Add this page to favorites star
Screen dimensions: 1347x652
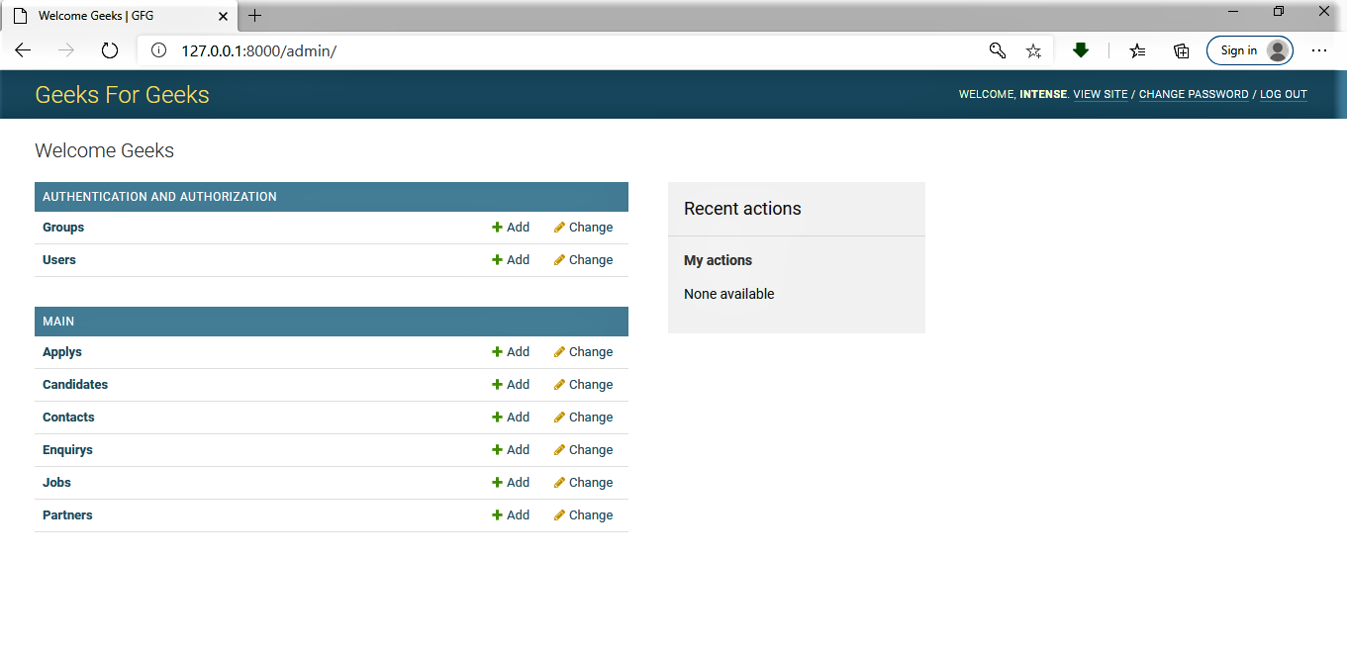click(x=1033, y=50)
